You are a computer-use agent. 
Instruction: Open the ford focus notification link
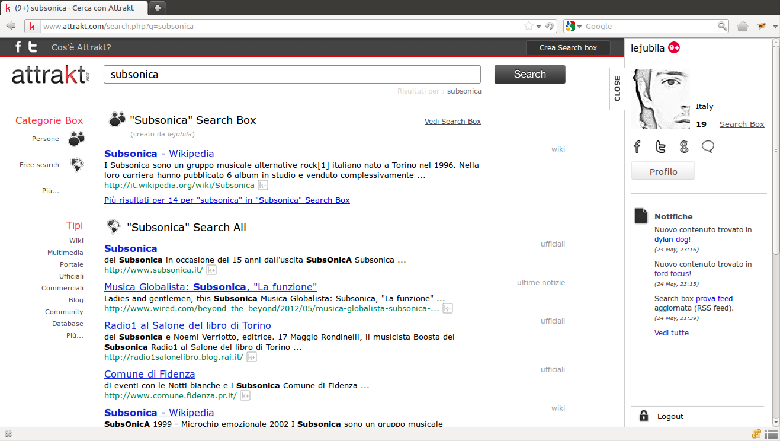click(x=672, y=274)
